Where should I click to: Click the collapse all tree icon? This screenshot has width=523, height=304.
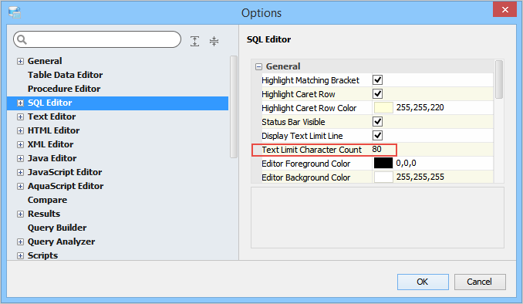click(214, 41)
